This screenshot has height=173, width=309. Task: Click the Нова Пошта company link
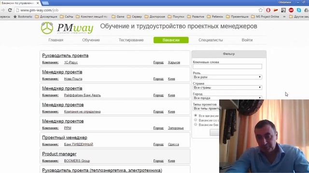point(73,79)
